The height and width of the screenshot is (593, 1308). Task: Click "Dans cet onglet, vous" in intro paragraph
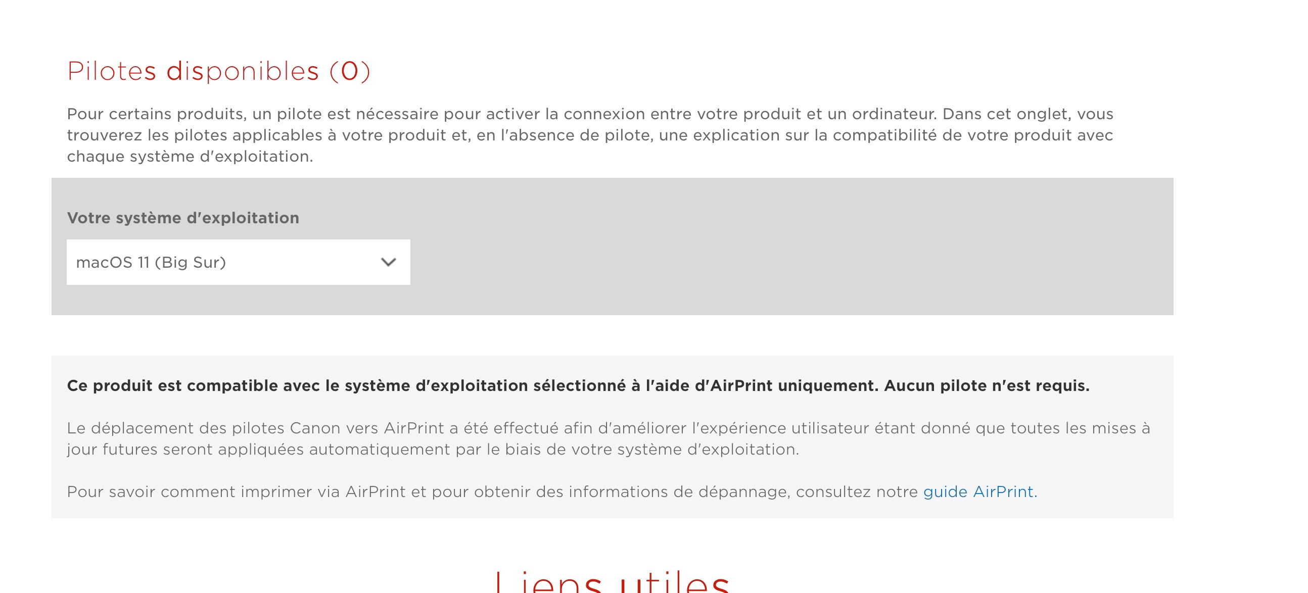[x=1027, y=114]
